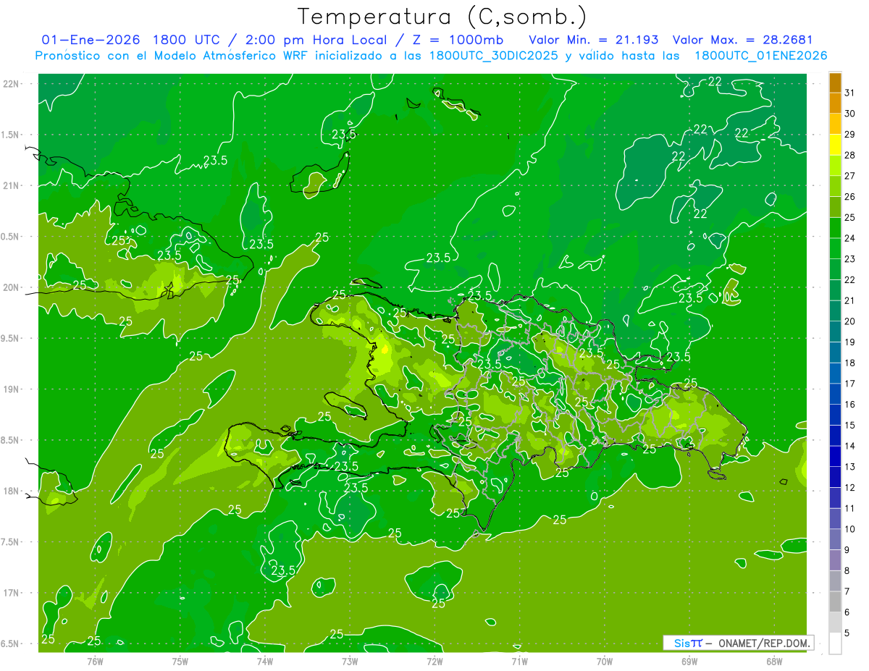
Task: Click the 21N latitude axis label
Action: [12, 185]
